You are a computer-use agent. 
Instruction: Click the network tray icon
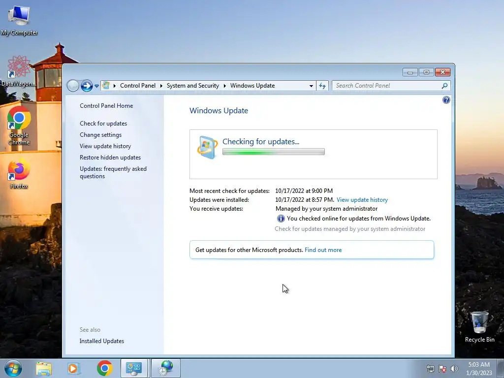pyautogui.click(x=430, y=369)
